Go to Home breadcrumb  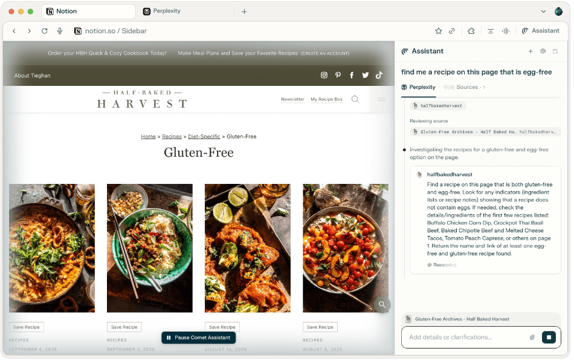click(x=148, y=137)
